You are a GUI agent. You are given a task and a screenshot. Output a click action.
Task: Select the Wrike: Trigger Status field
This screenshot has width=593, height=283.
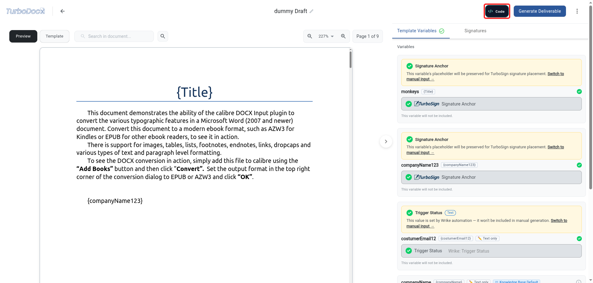pyautogui.click(x=491, y=251)
